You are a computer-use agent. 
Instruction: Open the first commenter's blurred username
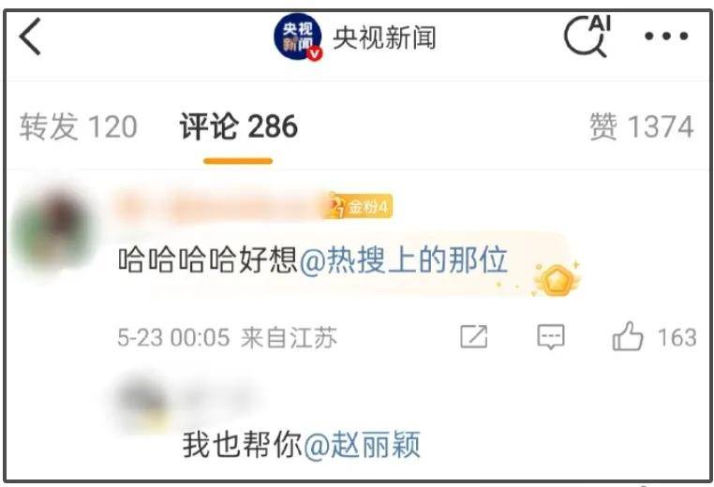pyautogui.click(x=219, y=207)
